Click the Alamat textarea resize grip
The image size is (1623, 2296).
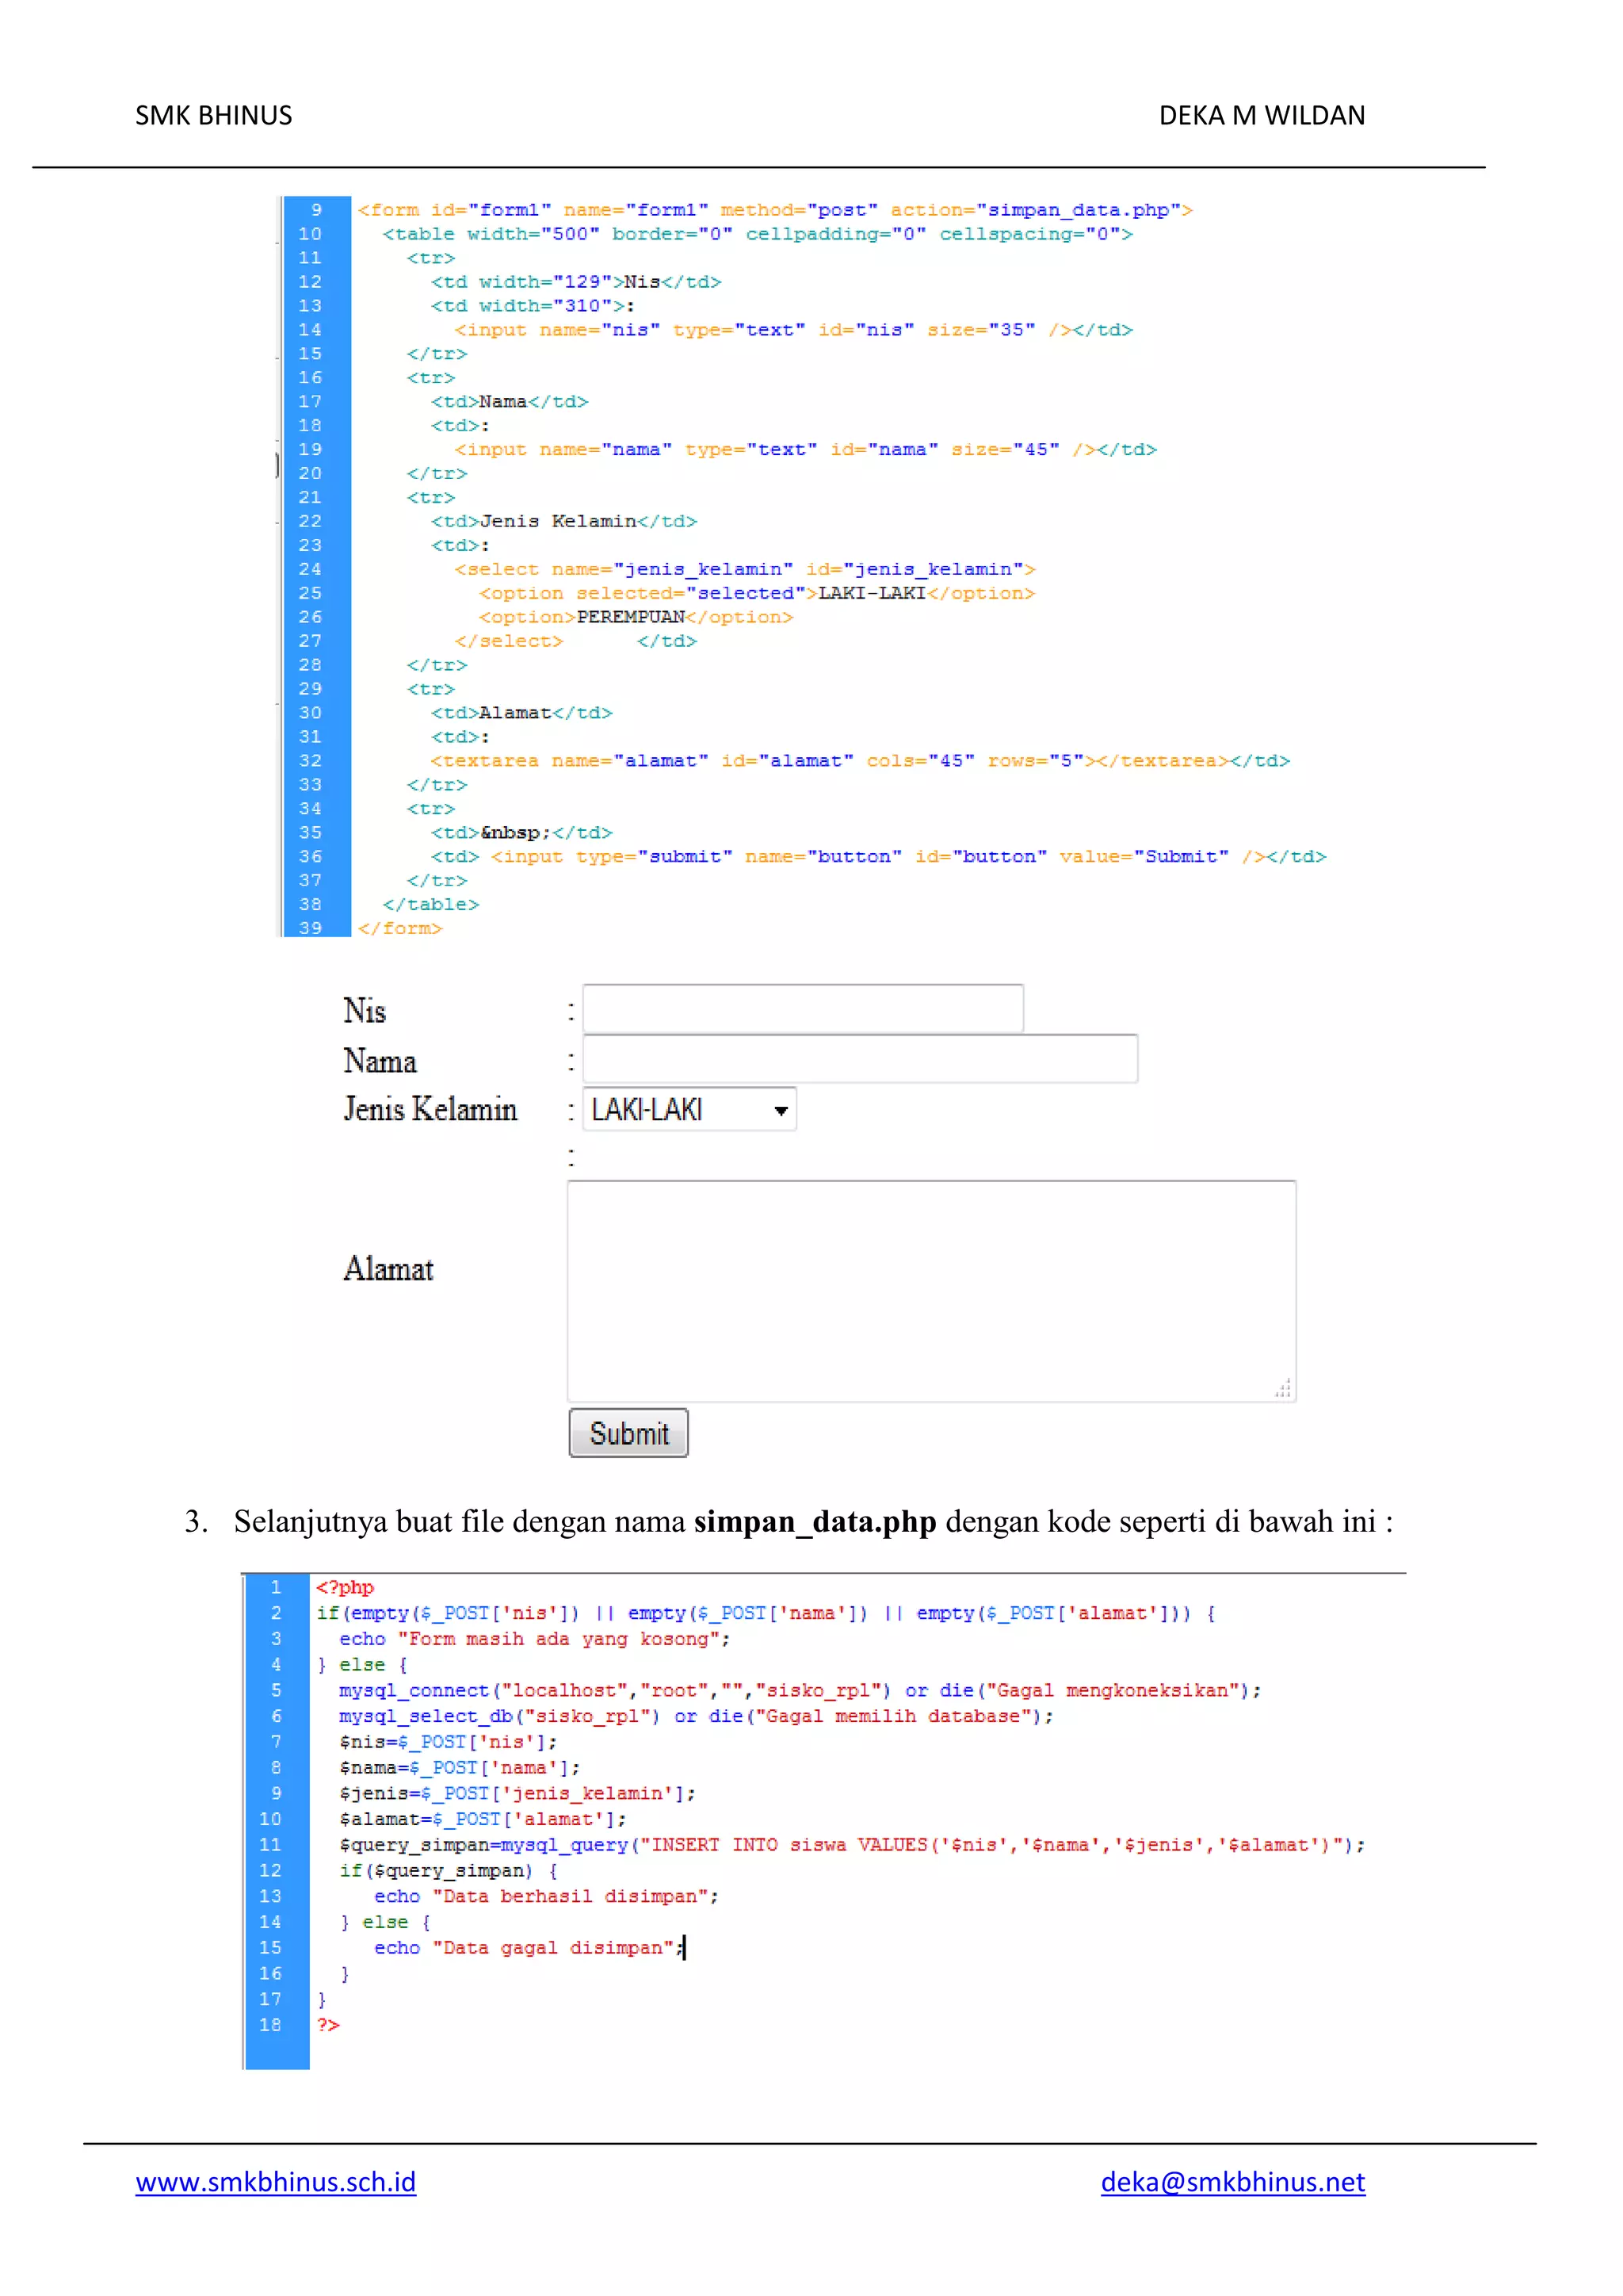click(x=1283, y=1389)
